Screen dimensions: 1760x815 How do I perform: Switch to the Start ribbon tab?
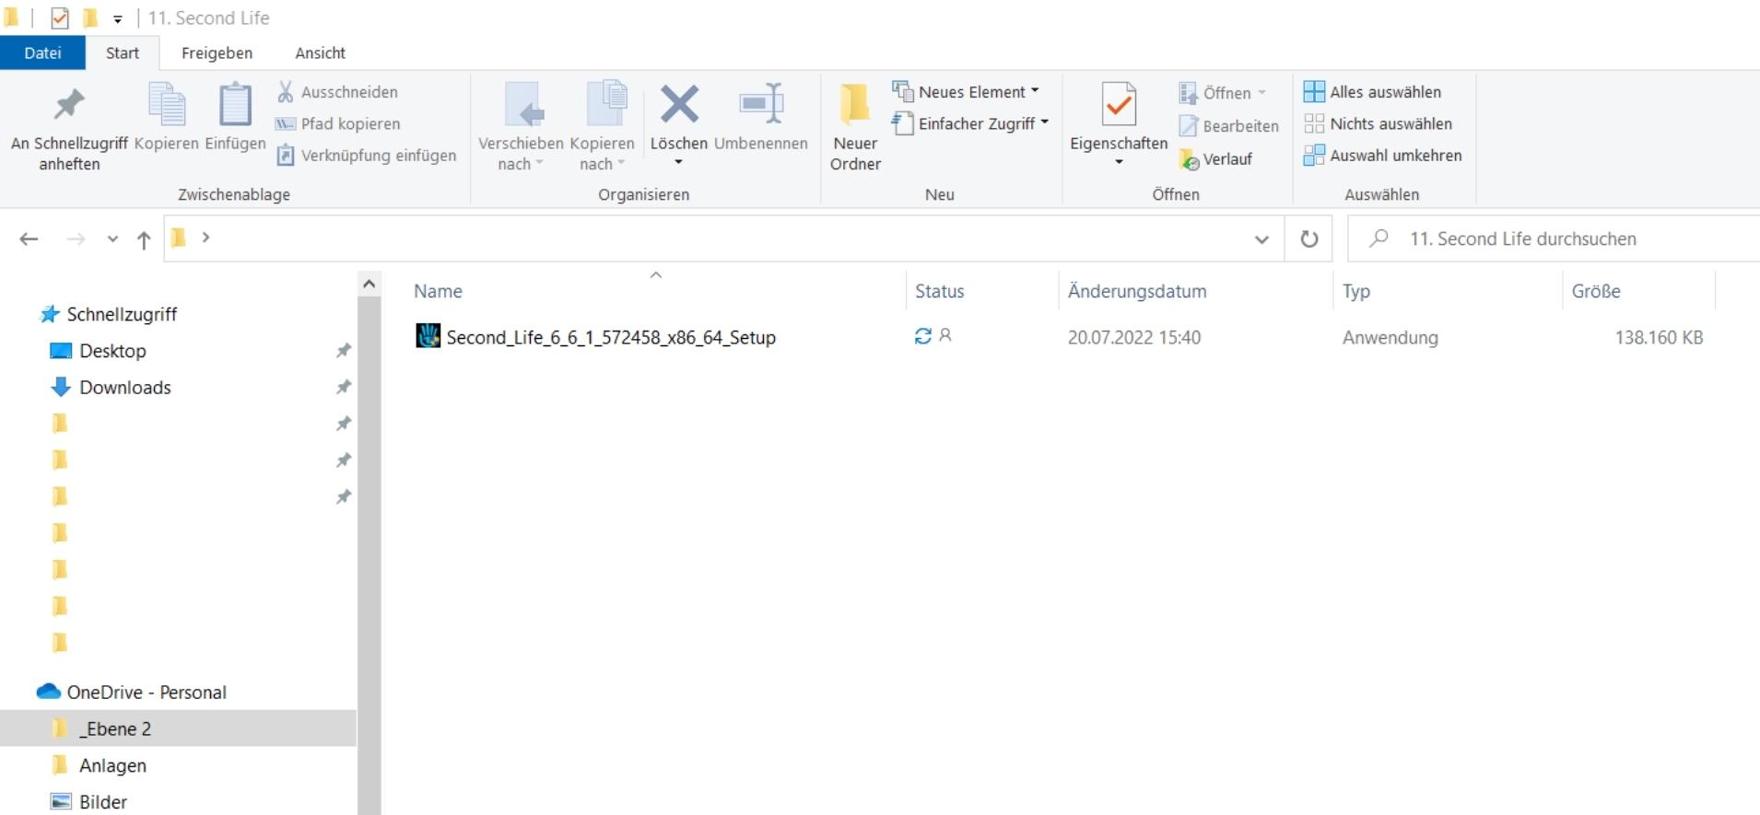[123, 52]
